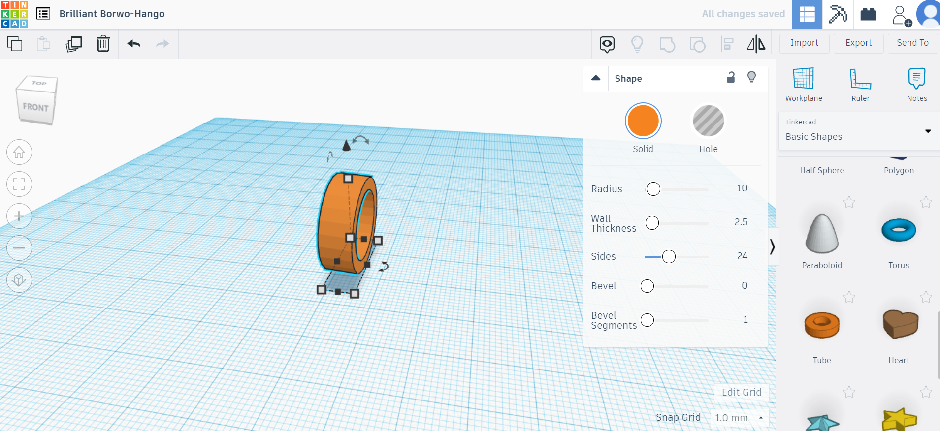Redo the last action

(x=162, y=44)
